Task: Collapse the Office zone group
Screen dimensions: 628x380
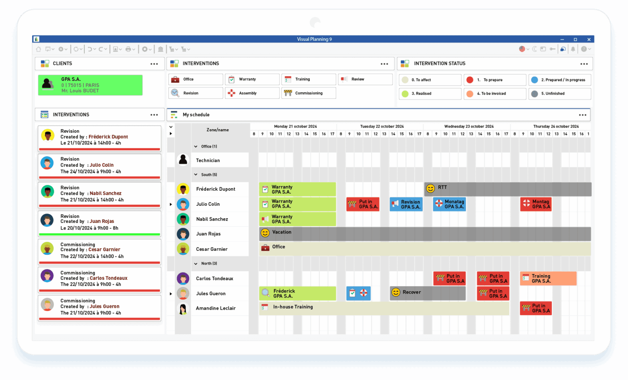Action: point(195,146)
